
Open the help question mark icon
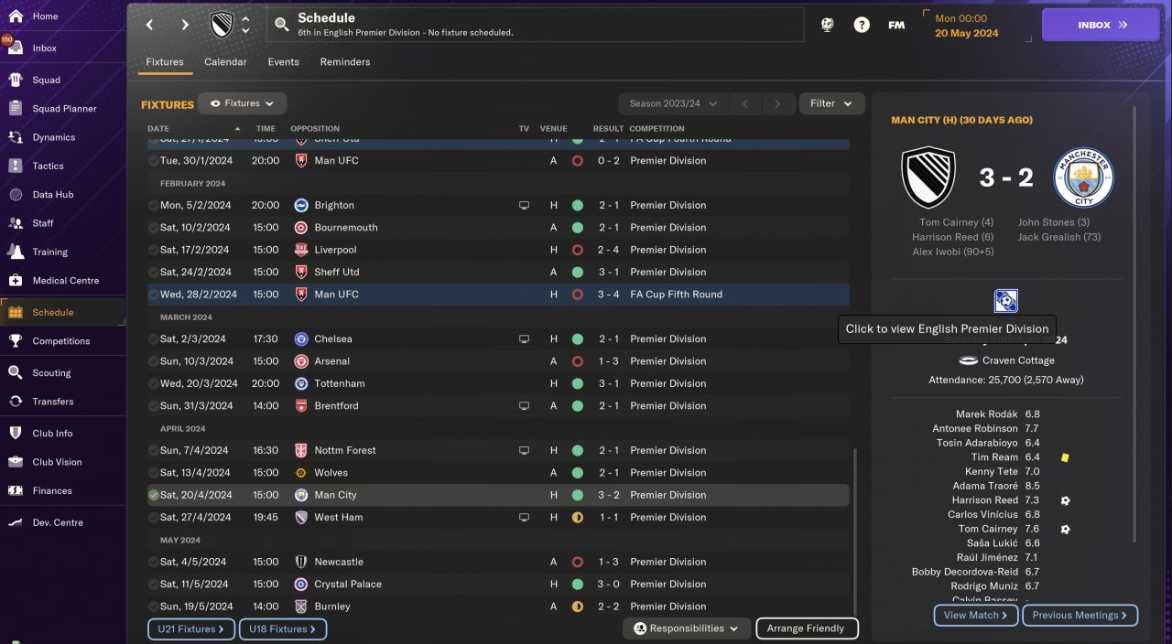(862, 25)
